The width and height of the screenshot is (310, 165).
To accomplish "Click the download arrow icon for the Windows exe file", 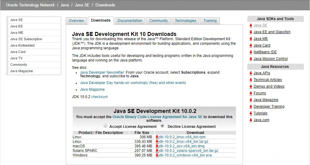I will click(157, 155).
